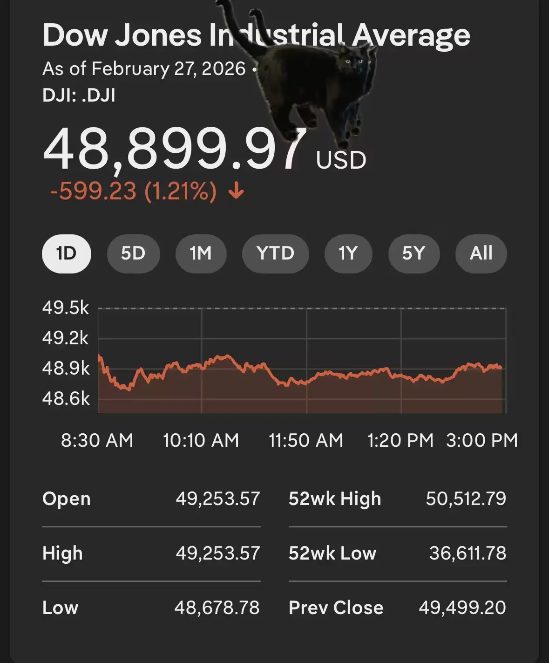The image size is (549, 663).
Task: Switch to the 5D range tab
Action: pyautogui.click(x=133, y=254)
